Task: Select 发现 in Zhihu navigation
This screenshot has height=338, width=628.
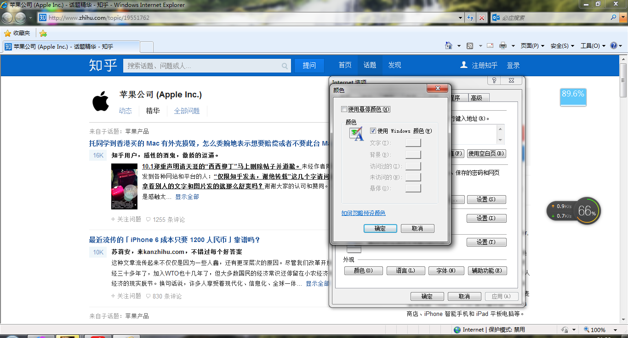Action: (394, 65)
